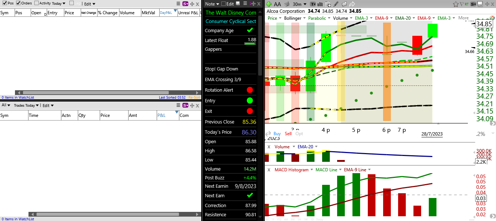Click the Buy link below chart
The height and width of the screenshot is (221, 496).
277,134
